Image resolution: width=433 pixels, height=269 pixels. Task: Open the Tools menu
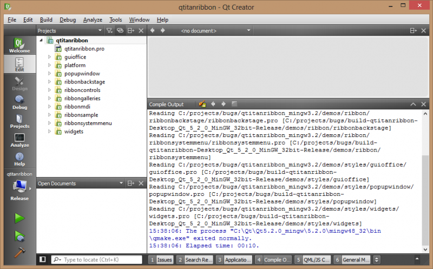click(x=115, y=19)
